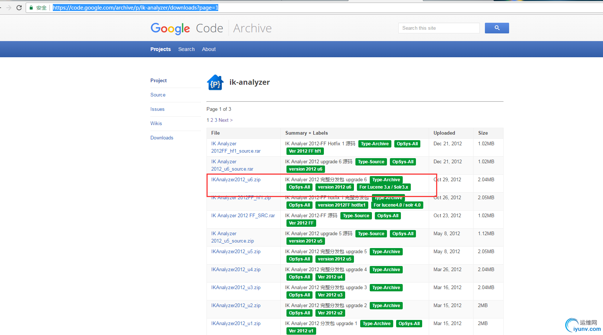Click the For lucene4.0 / solr 4.0 label
Viewport: 603px width, 335px height.
coord(397,205)
